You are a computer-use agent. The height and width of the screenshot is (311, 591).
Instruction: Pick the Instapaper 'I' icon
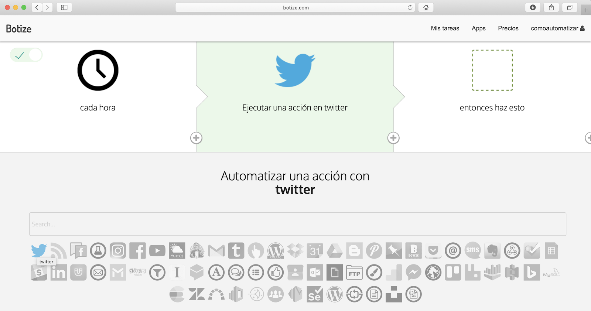[x=177, y=273]
